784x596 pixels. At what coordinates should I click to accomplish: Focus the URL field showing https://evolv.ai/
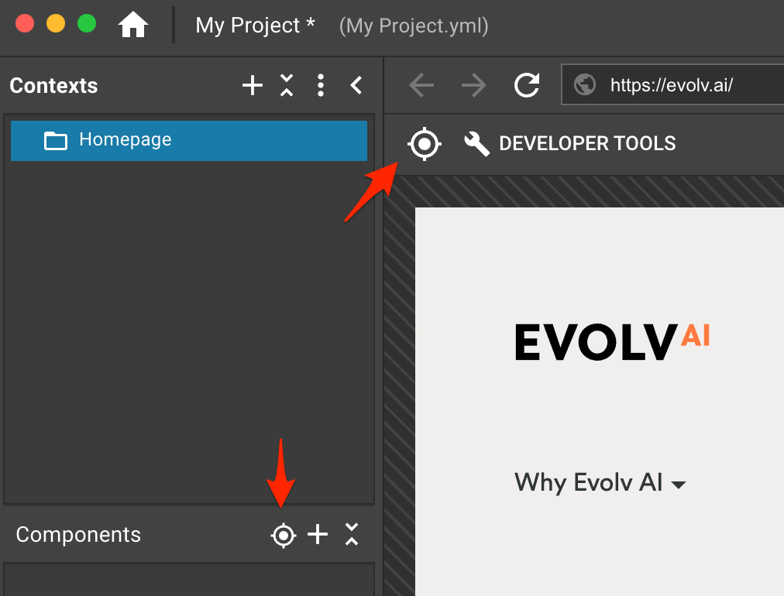point(672,84)
